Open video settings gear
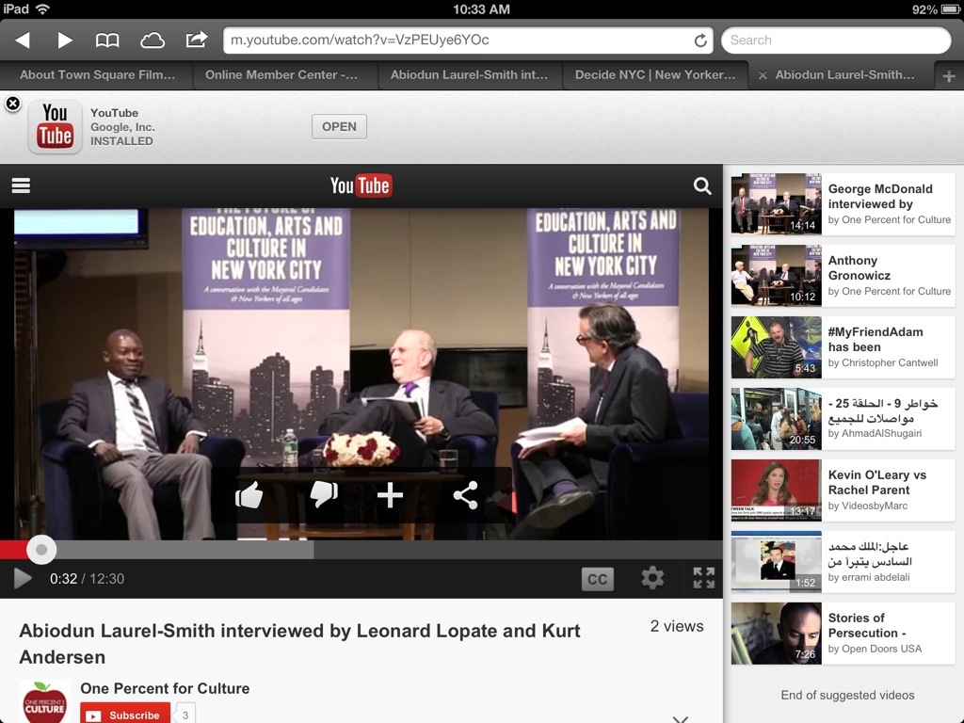This screenshot has width=964, height=723. 652,578
